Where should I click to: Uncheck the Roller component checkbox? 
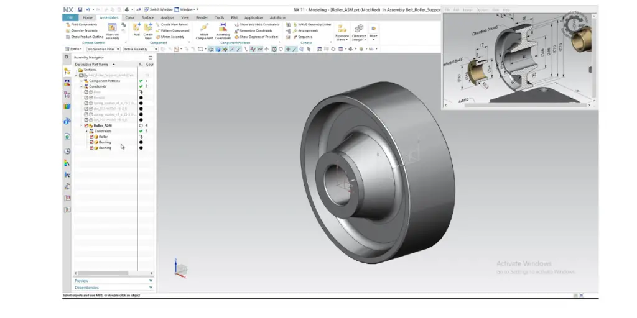[x=91, y=137]
